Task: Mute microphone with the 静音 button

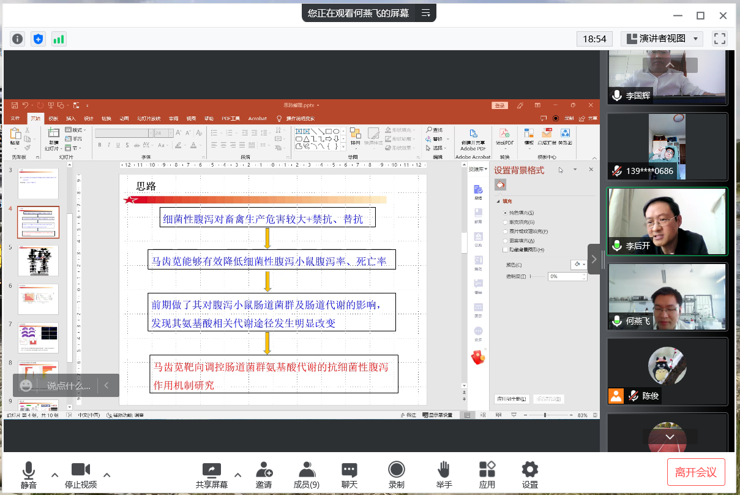Action: point(28,474)
